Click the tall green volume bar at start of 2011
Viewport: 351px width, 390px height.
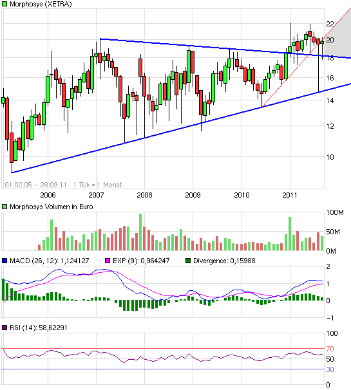click(290, 234)
